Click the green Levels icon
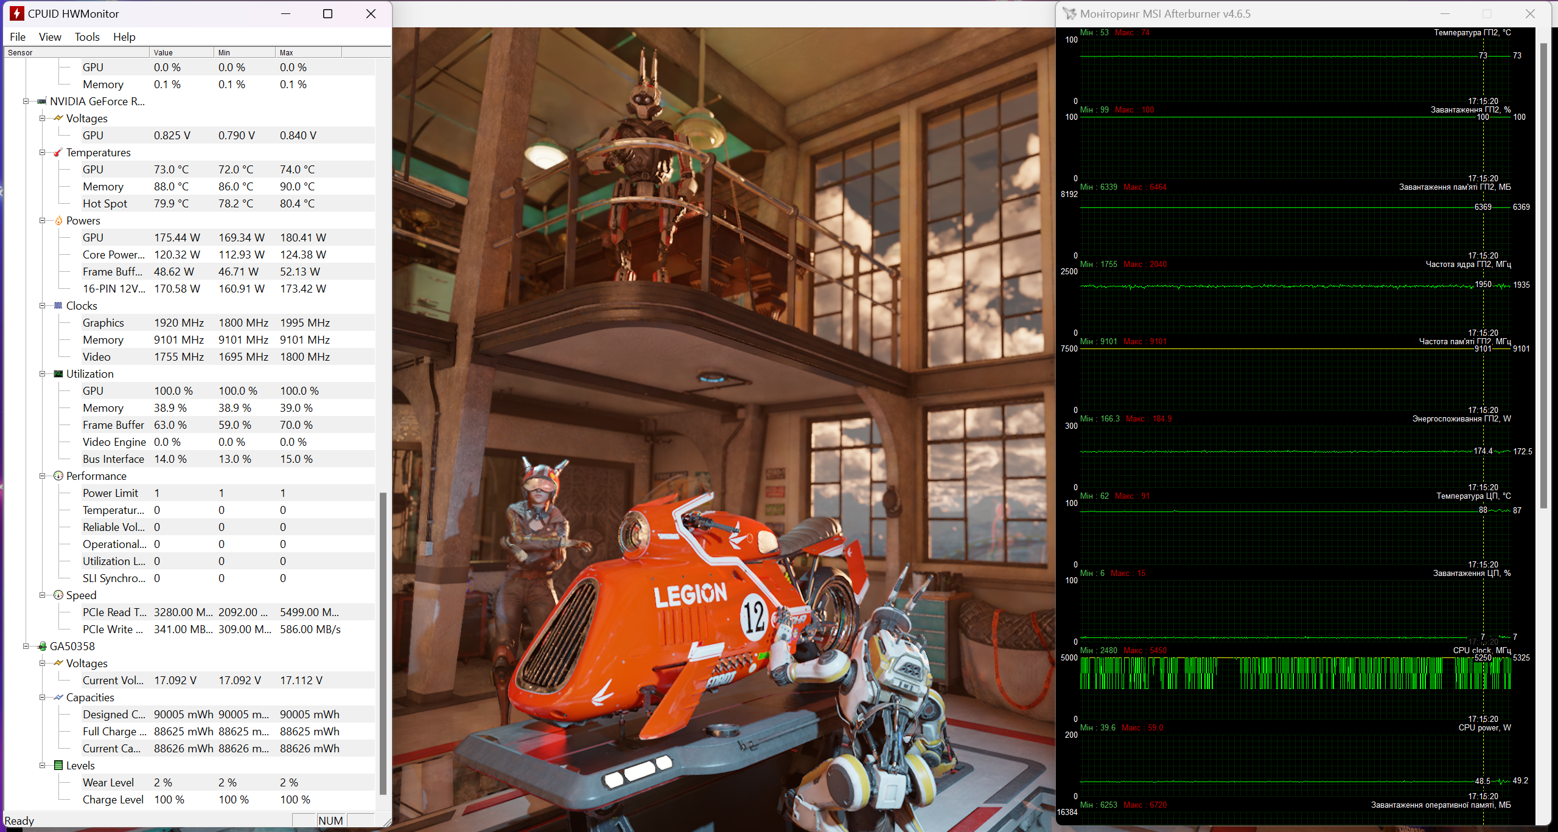Image resolution: width=1558 pixels, height=832 pixels. pos(58,766)
